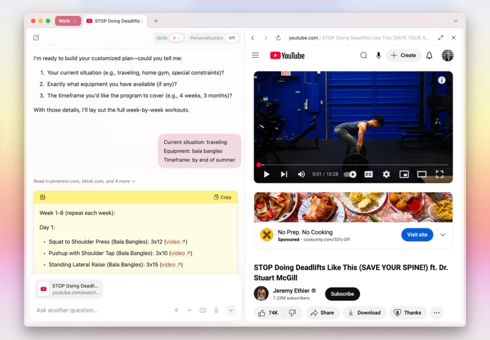Click the lightning bolt quick action icon
Screen dimensions: 490x340
(x=176, y=311)
